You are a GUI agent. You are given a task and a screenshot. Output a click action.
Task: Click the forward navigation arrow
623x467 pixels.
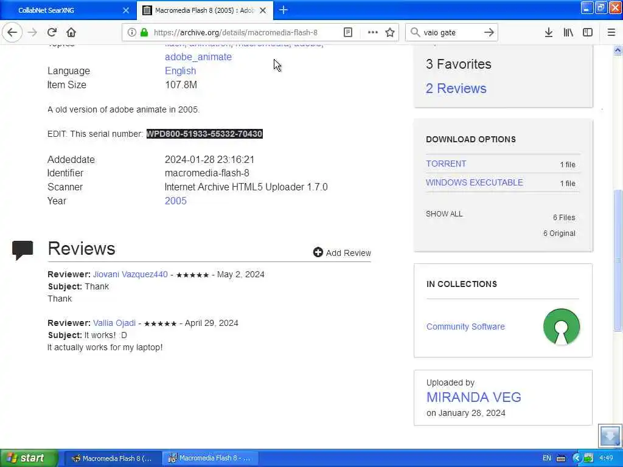(33, 32)
